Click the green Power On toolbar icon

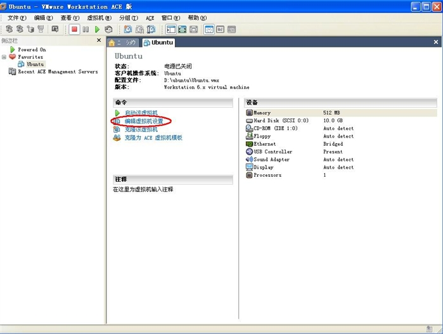97,29
